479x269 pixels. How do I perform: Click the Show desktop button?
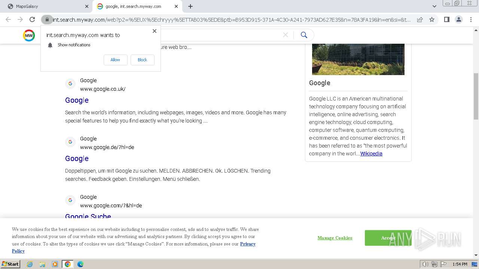pyautogui.click(x=475, y=264)
